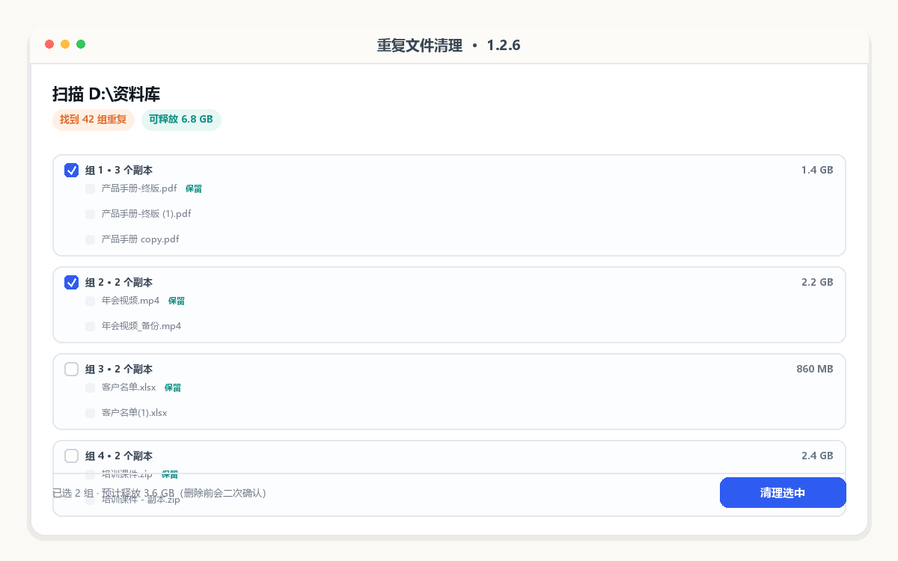Tick the checkbox for 产品手册-终版.pdf
Image resolution: width=898 pixels, height=561 pixels.
[x=91, y=188]
